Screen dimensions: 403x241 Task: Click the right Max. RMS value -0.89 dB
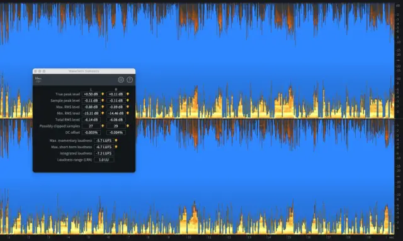(x=116, y=107)
